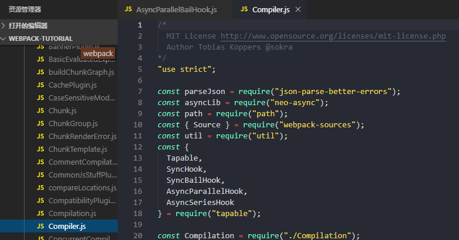This screenshot has height=240, width=459.
Task: Click SyncBailHook on line 15
Action: 193,180
